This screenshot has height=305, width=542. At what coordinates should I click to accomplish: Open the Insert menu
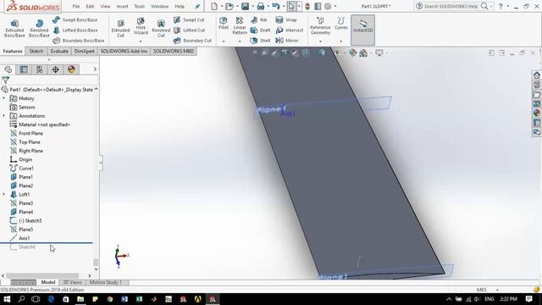click(122, 6)
